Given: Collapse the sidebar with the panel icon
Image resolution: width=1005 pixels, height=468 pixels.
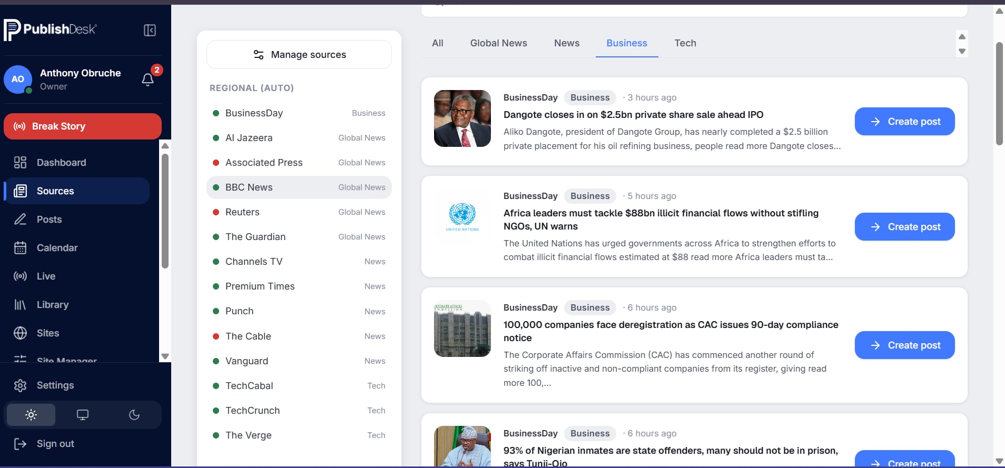Looking at the screenshot, I should (150, 31).
